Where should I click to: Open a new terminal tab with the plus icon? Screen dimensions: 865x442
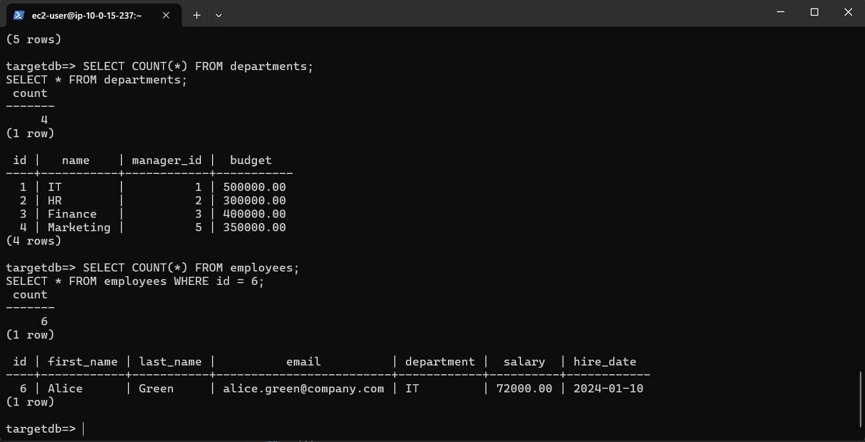point(196,15)
